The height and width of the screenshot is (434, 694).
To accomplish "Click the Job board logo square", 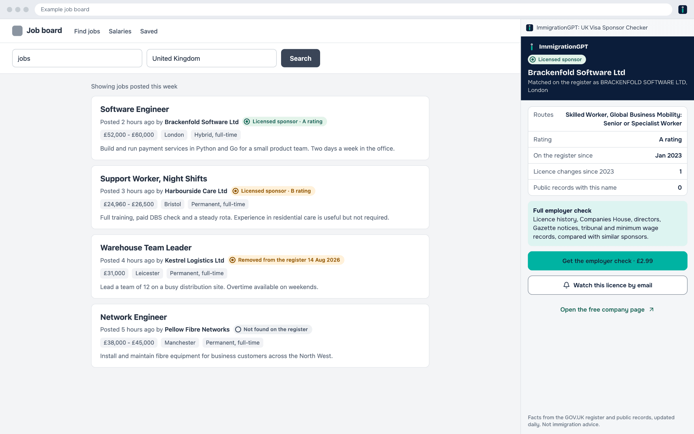I will (x=17, y=31).
